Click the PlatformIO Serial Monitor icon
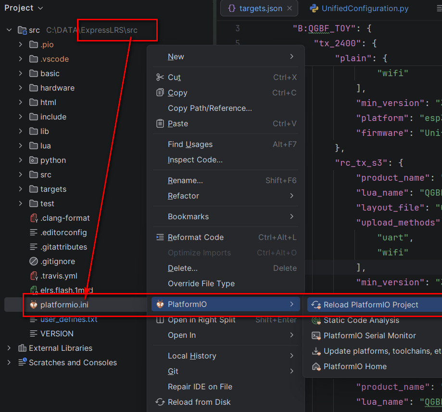 point(316,335)
